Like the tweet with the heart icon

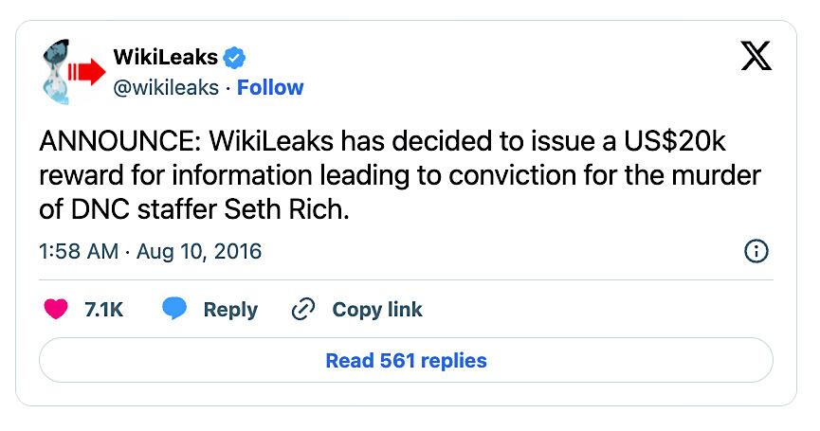57,310
